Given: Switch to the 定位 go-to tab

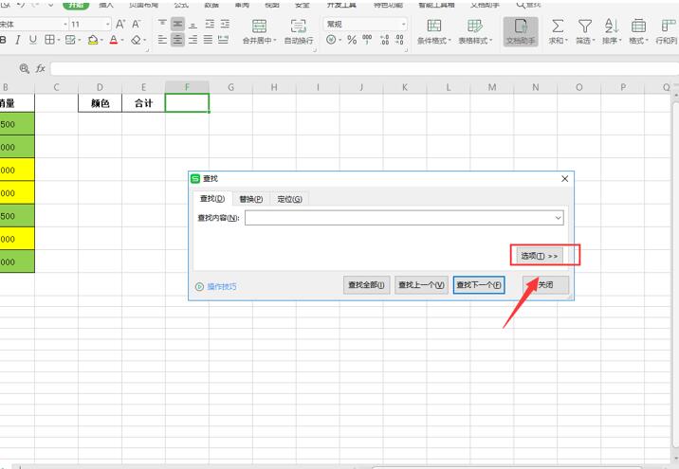Looking at the screenshot, I should pos(289,199).
